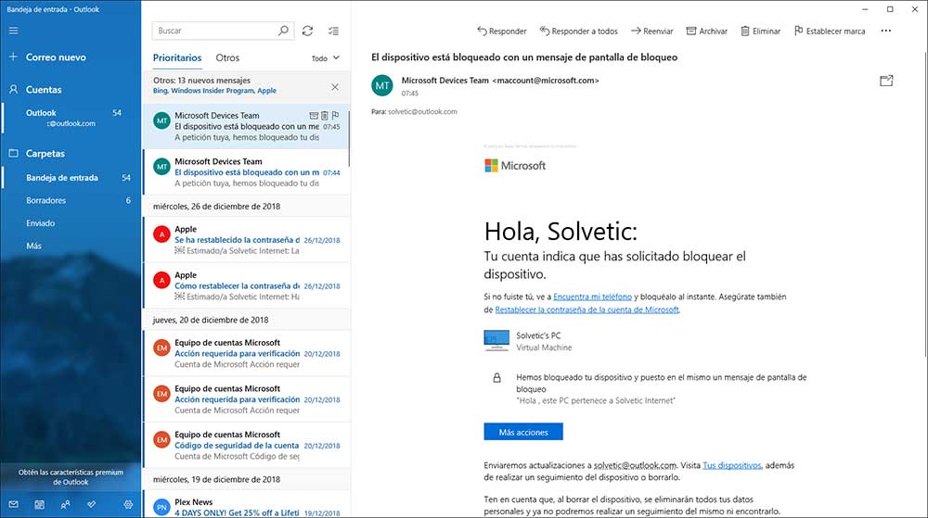Open To Do checkmark icon
Image resolution: width=928 pixels, height=518 pixels.
click(91, 505)
